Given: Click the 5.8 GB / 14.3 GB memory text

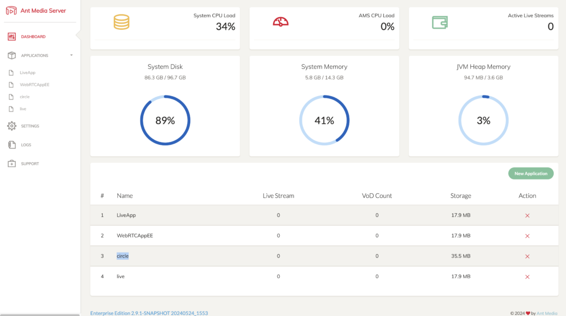Looking at the screenshot, I should 324,77.
